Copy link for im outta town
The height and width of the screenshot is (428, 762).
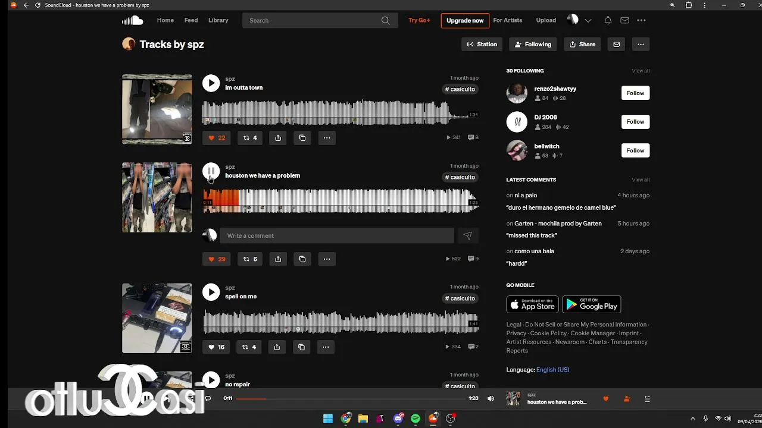(x=302, y=138)
